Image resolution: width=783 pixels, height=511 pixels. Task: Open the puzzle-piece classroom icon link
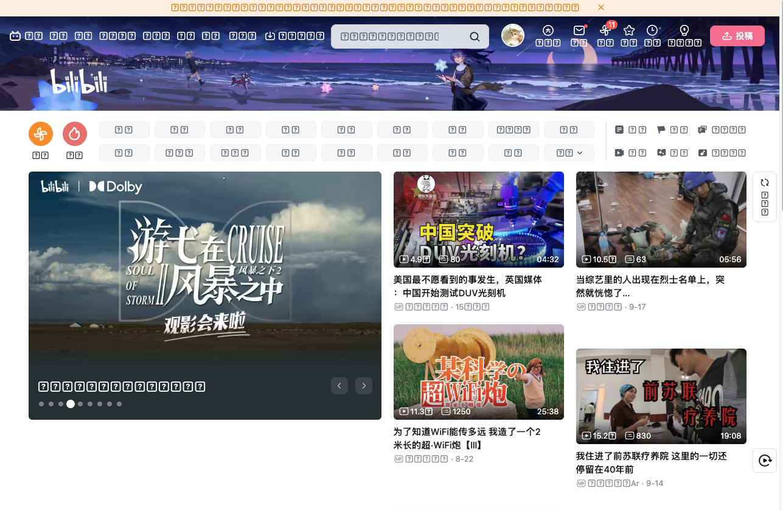pos(661,153)
